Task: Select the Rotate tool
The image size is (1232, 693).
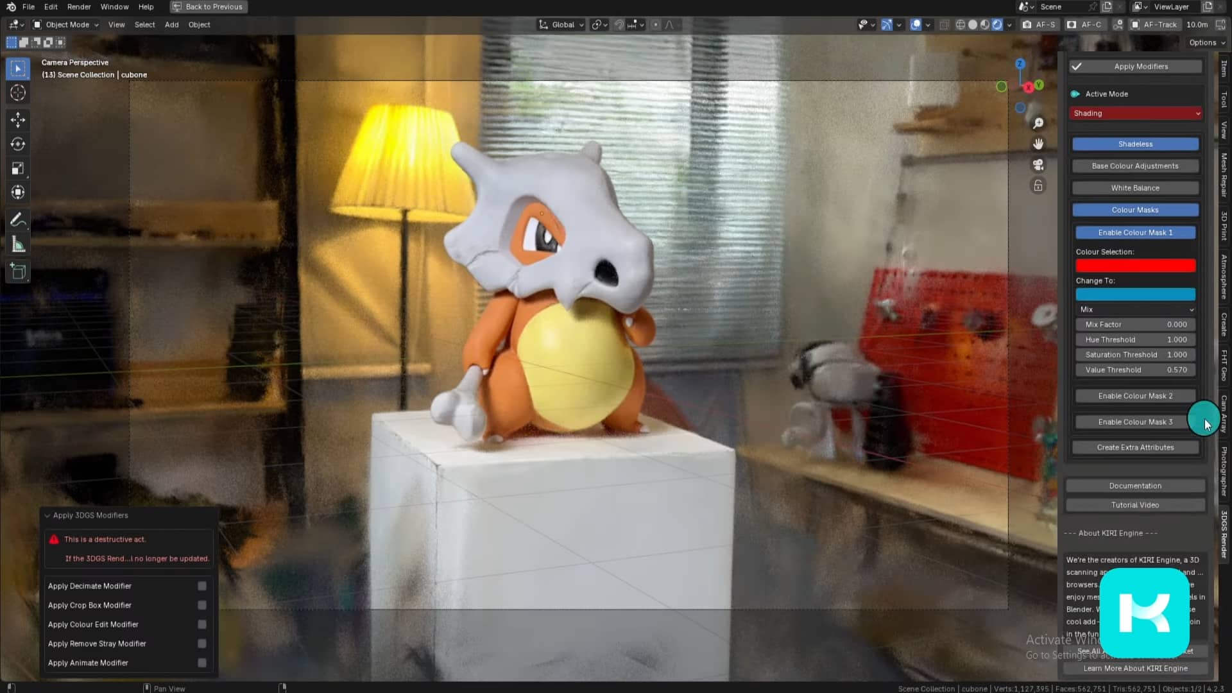Action: click(x=17, y=144)
